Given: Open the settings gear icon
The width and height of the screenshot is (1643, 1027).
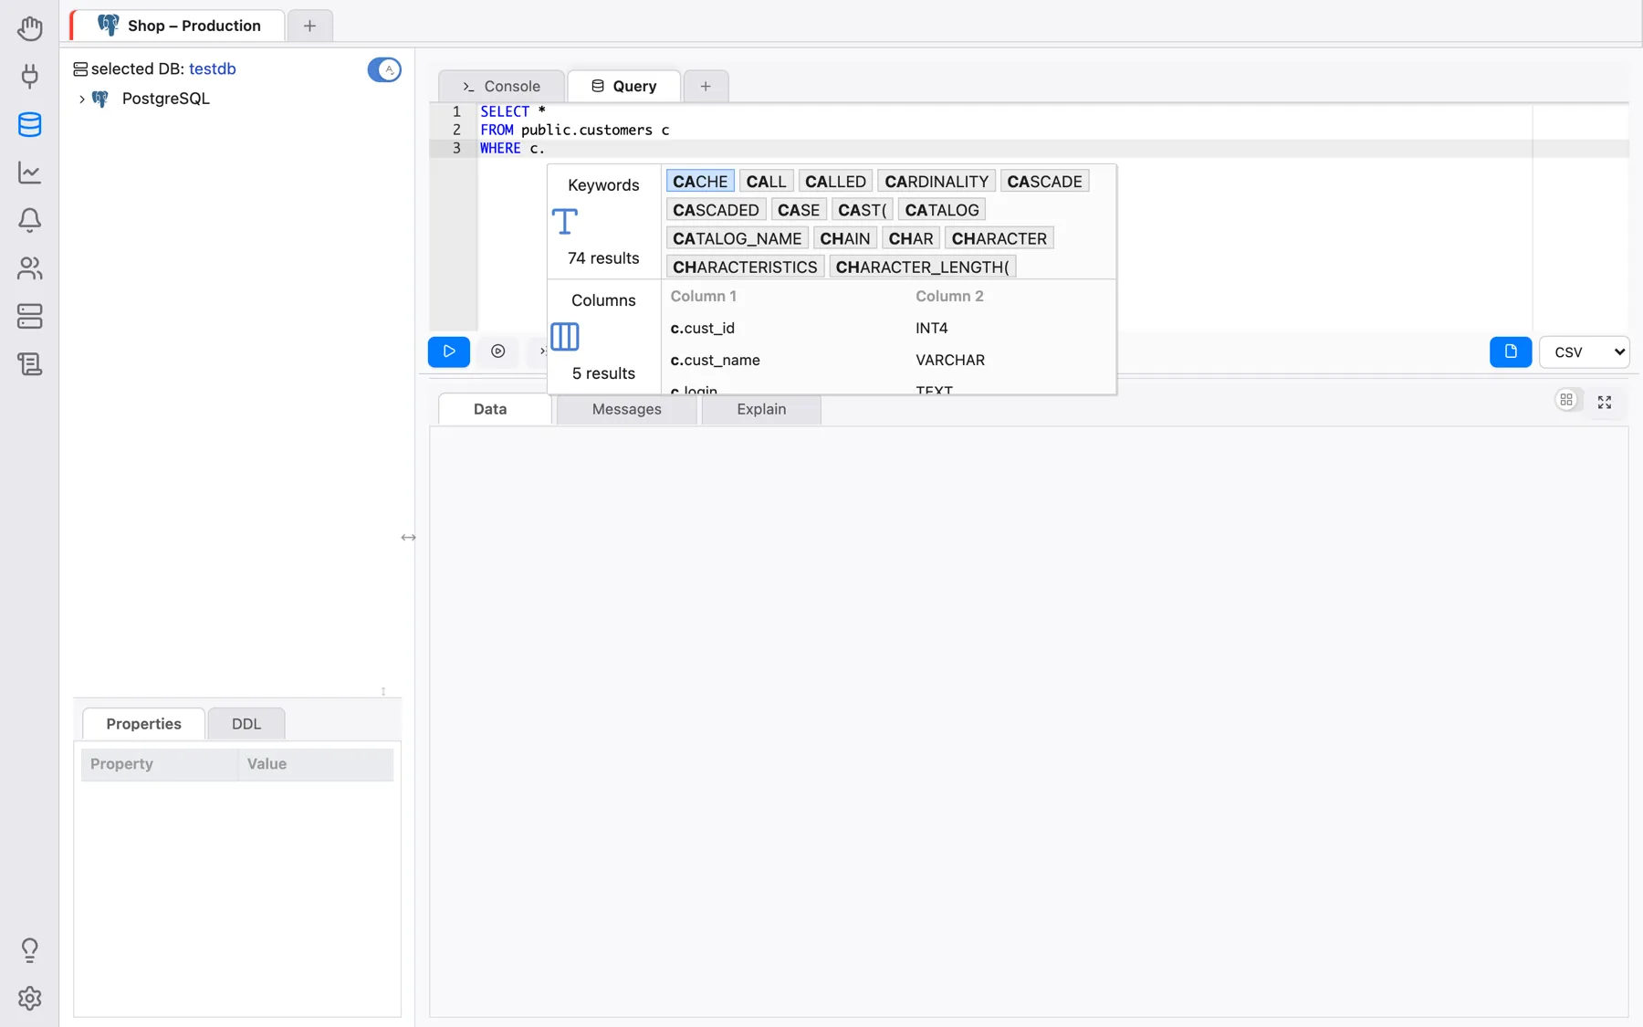Looking at the screenshot, I should coord(29,998).
